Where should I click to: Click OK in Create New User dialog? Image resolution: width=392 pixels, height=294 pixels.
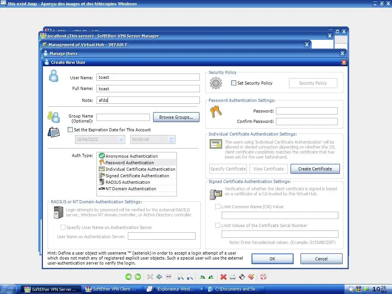(x=273, y=259)
